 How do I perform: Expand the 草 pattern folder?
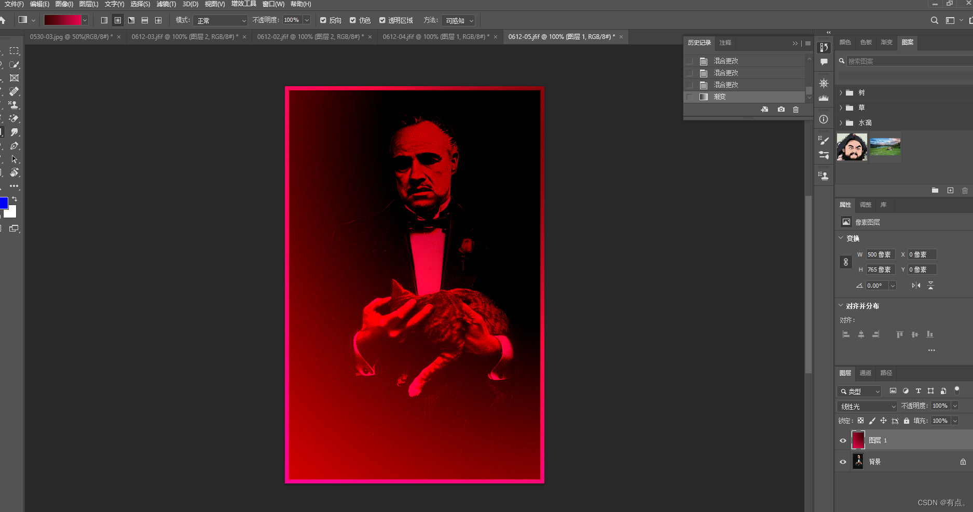[x=841, y=107]
